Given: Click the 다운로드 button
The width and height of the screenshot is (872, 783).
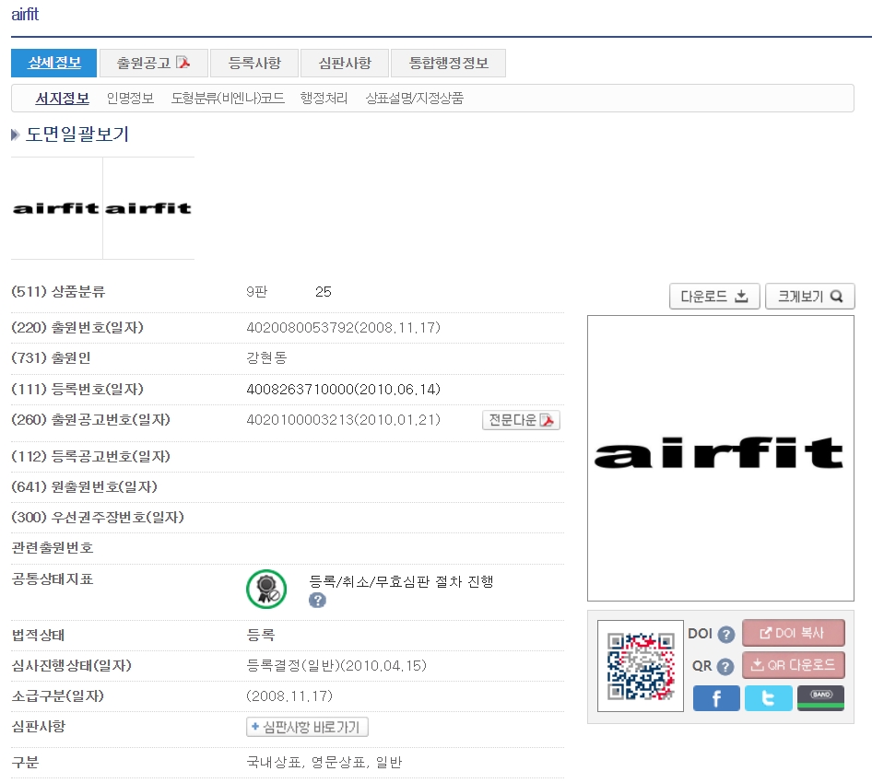Looking at the screenshot, I should [x=714, y=297].
